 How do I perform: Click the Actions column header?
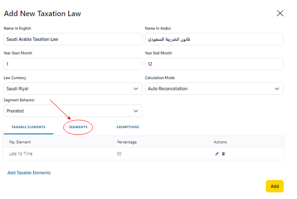pyautogui.click(x=220, y=142)
